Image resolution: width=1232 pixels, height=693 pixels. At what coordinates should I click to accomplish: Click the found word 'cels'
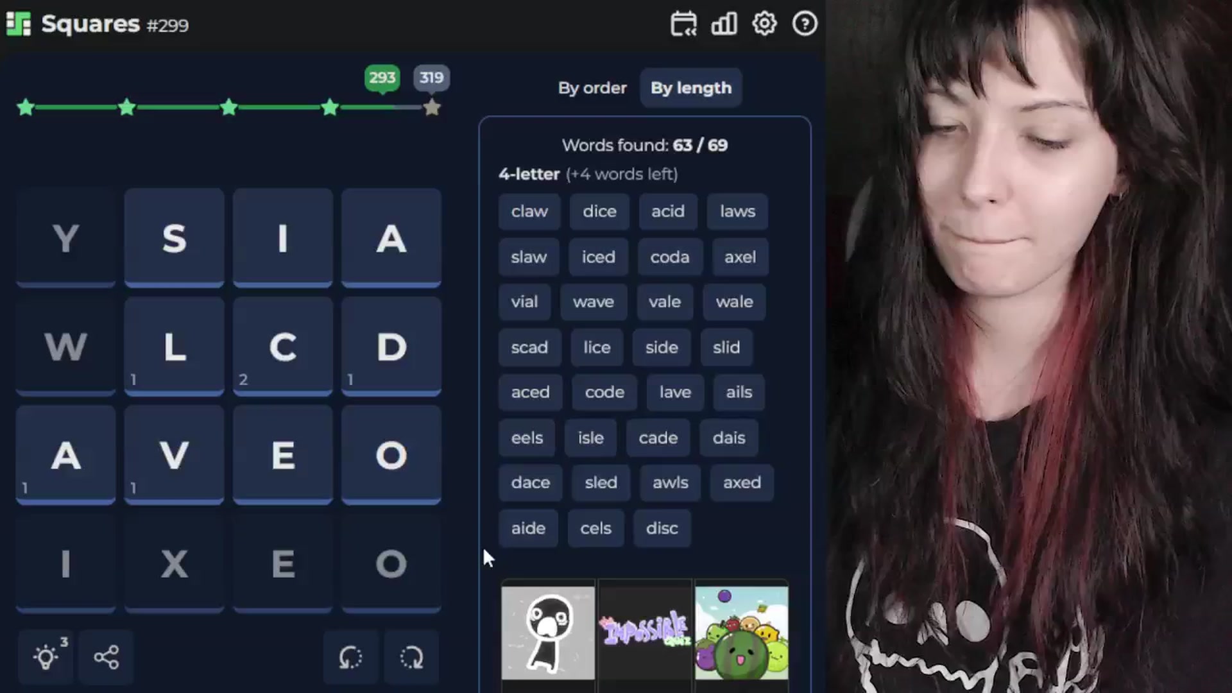coord(595,529)
